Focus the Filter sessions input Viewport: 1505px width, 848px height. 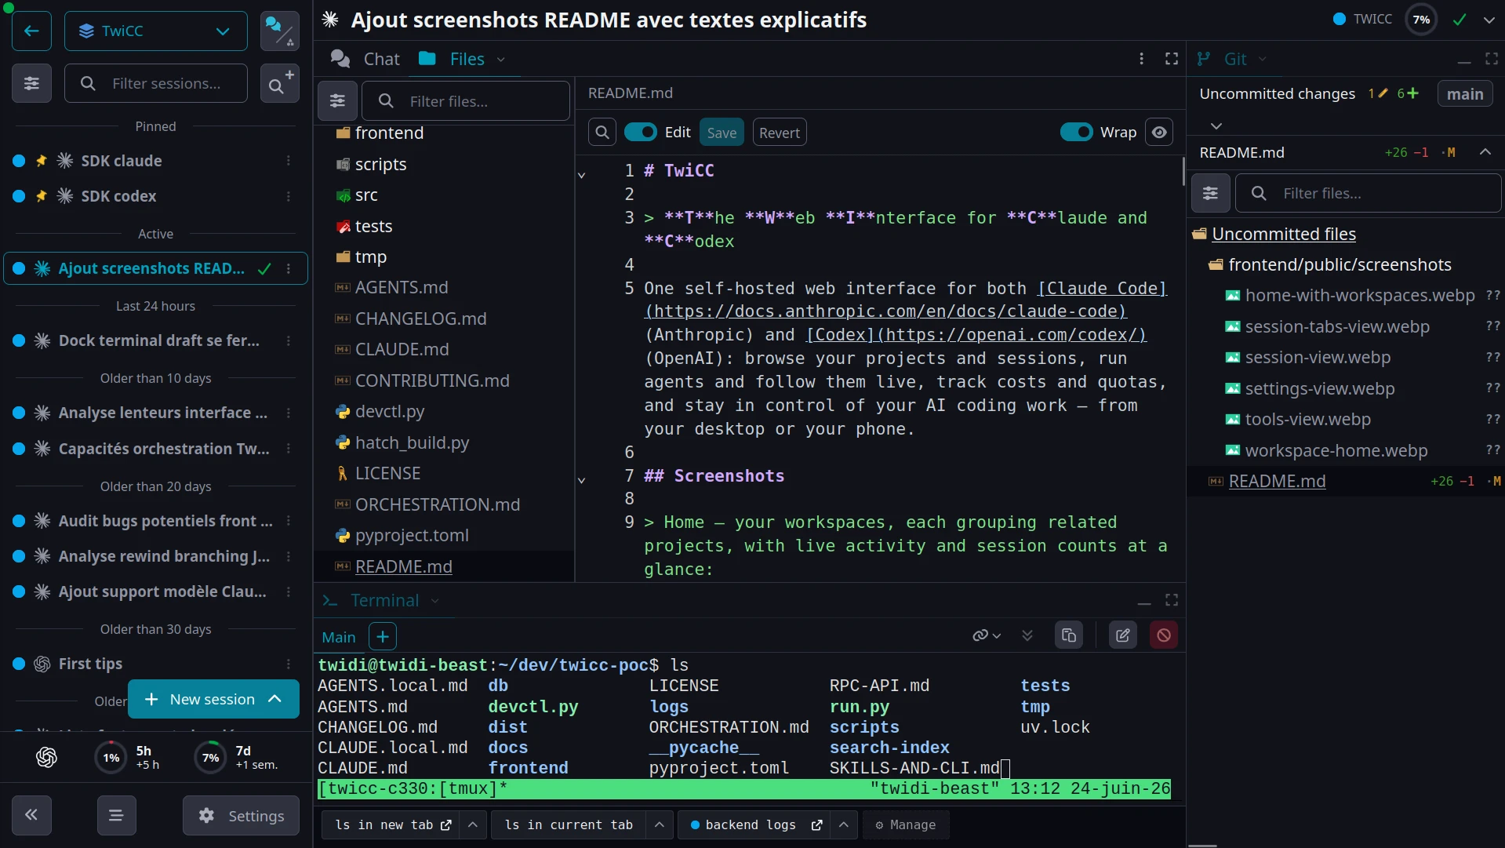[x=156, y=83]
